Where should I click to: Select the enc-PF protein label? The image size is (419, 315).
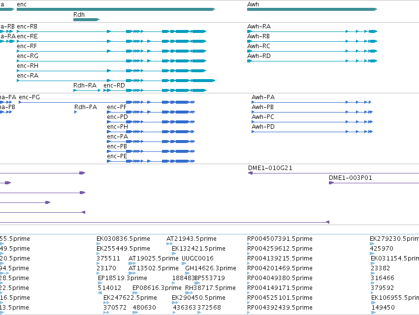click(117, 107)
